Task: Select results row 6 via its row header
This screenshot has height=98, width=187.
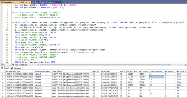Action: (x=3, y=88)
